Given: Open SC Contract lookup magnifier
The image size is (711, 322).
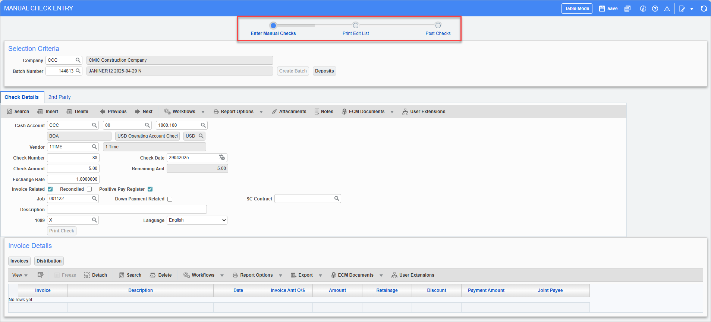Looking at the screenshot, I should 337,199.
